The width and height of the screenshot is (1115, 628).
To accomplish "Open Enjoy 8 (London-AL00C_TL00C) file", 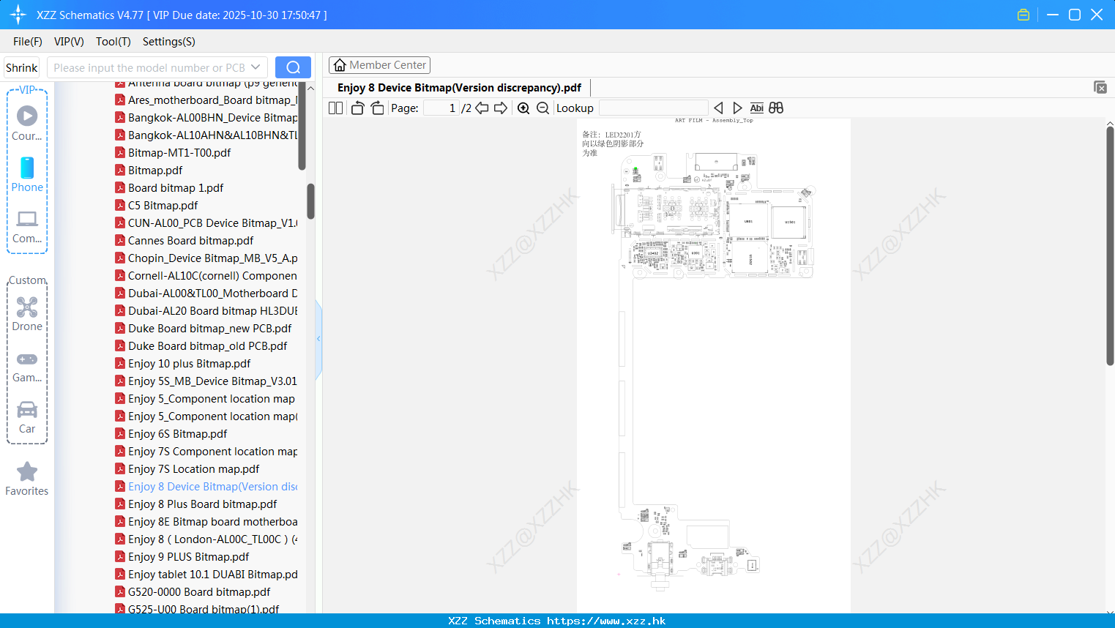I will [x=206, y=539].
